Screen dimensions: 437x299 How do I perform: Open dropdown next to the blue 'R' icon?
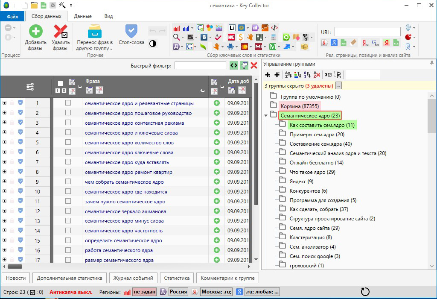[x=414, y=47]
